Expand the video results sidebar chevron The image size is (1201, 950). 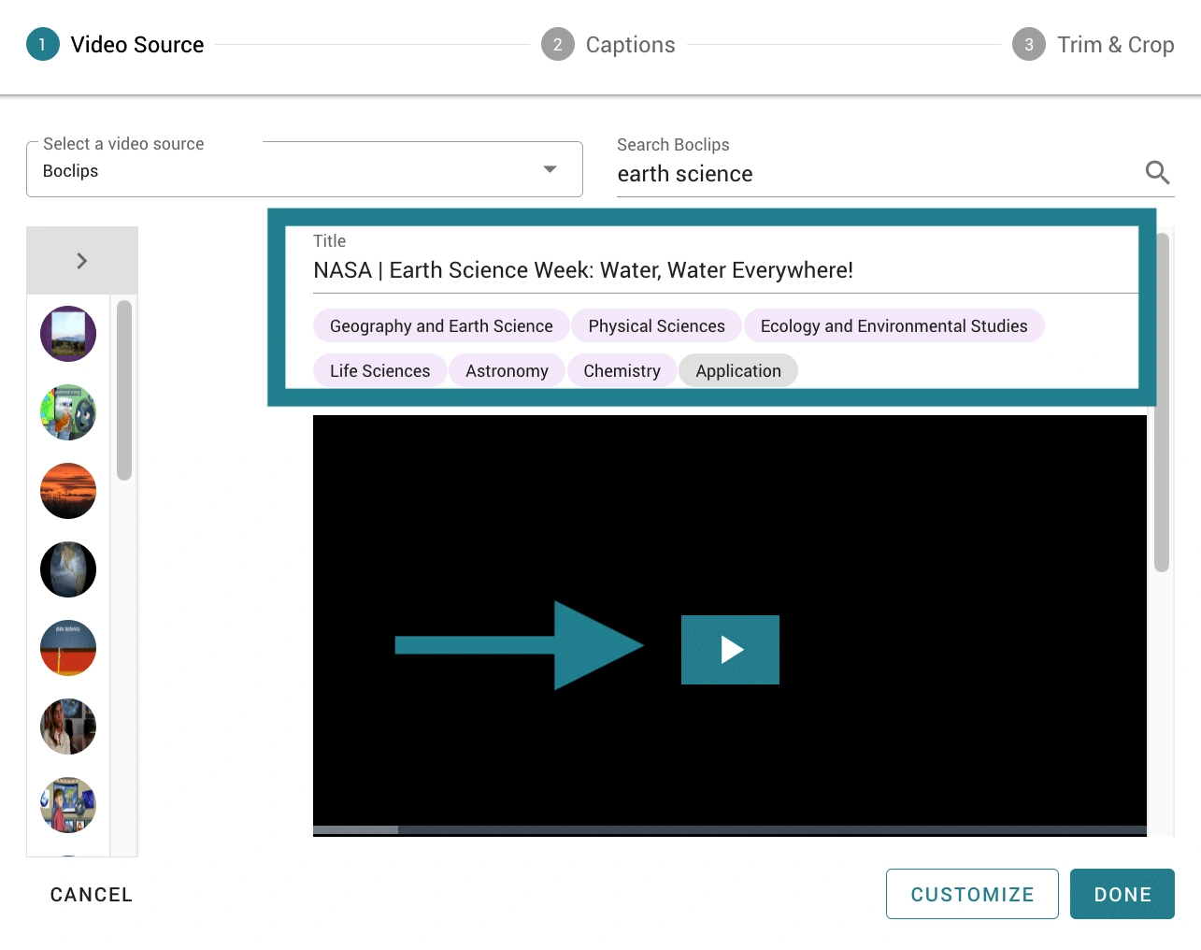[82, 261]
